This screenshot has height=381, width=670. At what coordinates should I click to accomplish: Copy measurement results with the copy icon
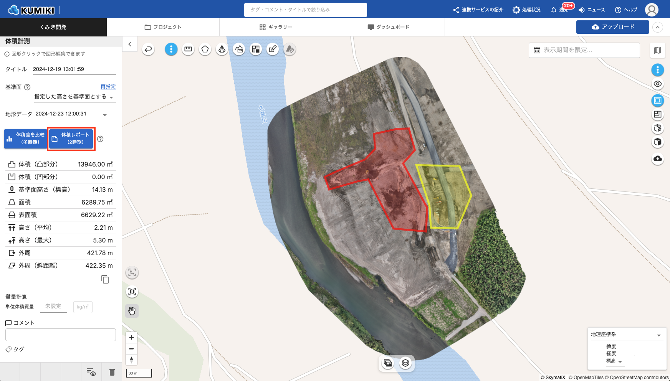pos(105,279)
